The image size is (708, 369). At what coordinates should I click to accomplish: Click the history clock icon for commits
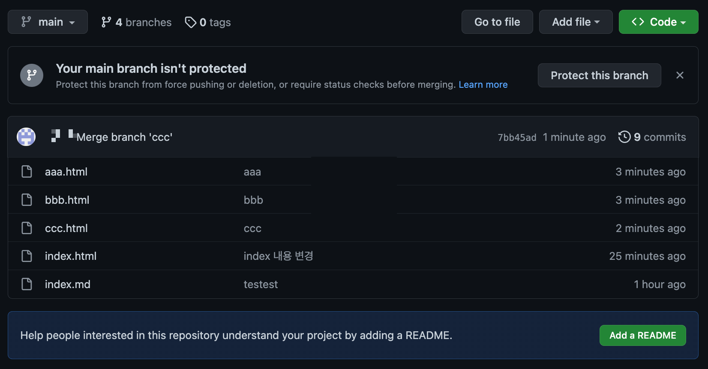pyautogui.click(x=624, y=137)
